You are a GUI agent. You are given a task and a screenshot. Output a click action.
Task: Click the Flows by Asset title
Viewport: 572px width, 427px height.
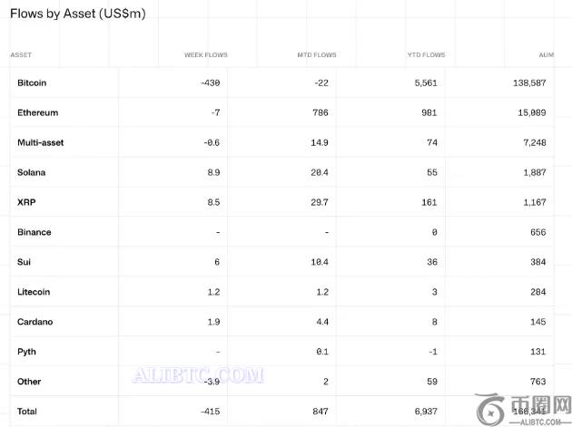[77, 15]
